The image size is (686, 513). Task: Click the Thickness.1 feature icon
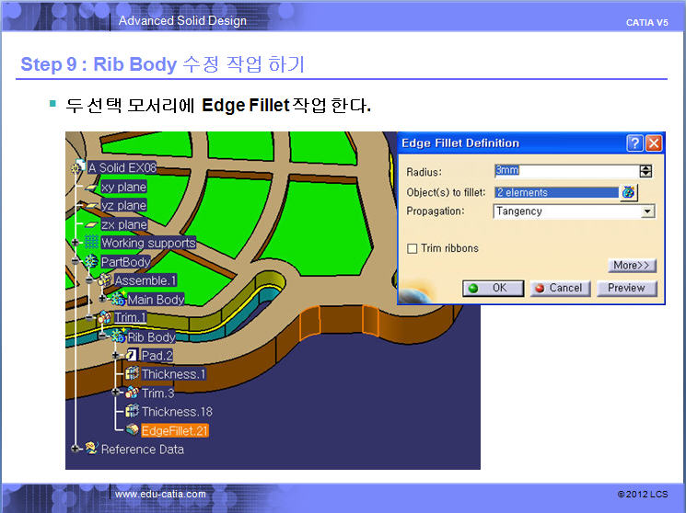(x=132, y=373)
